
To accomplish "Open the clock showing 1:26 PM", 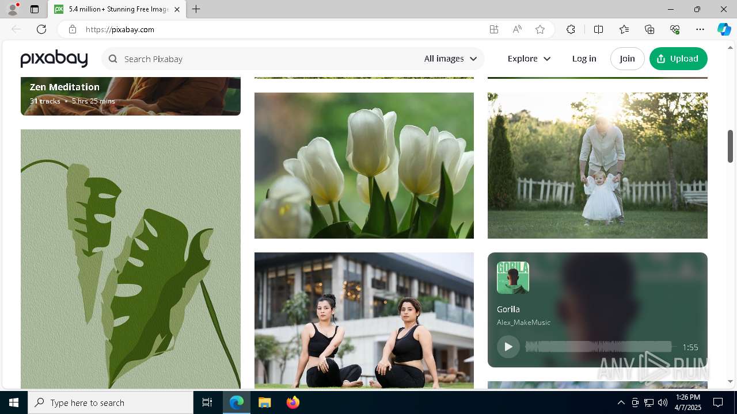I will (x=687, y=402).
